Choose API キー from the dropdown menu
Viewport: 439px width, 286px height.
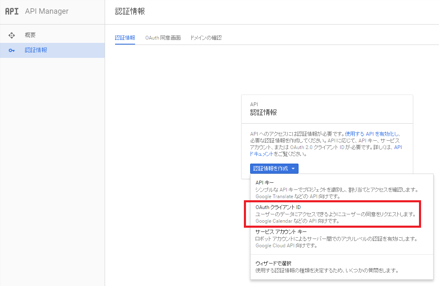pyautogui.click(x=341, y=189)
